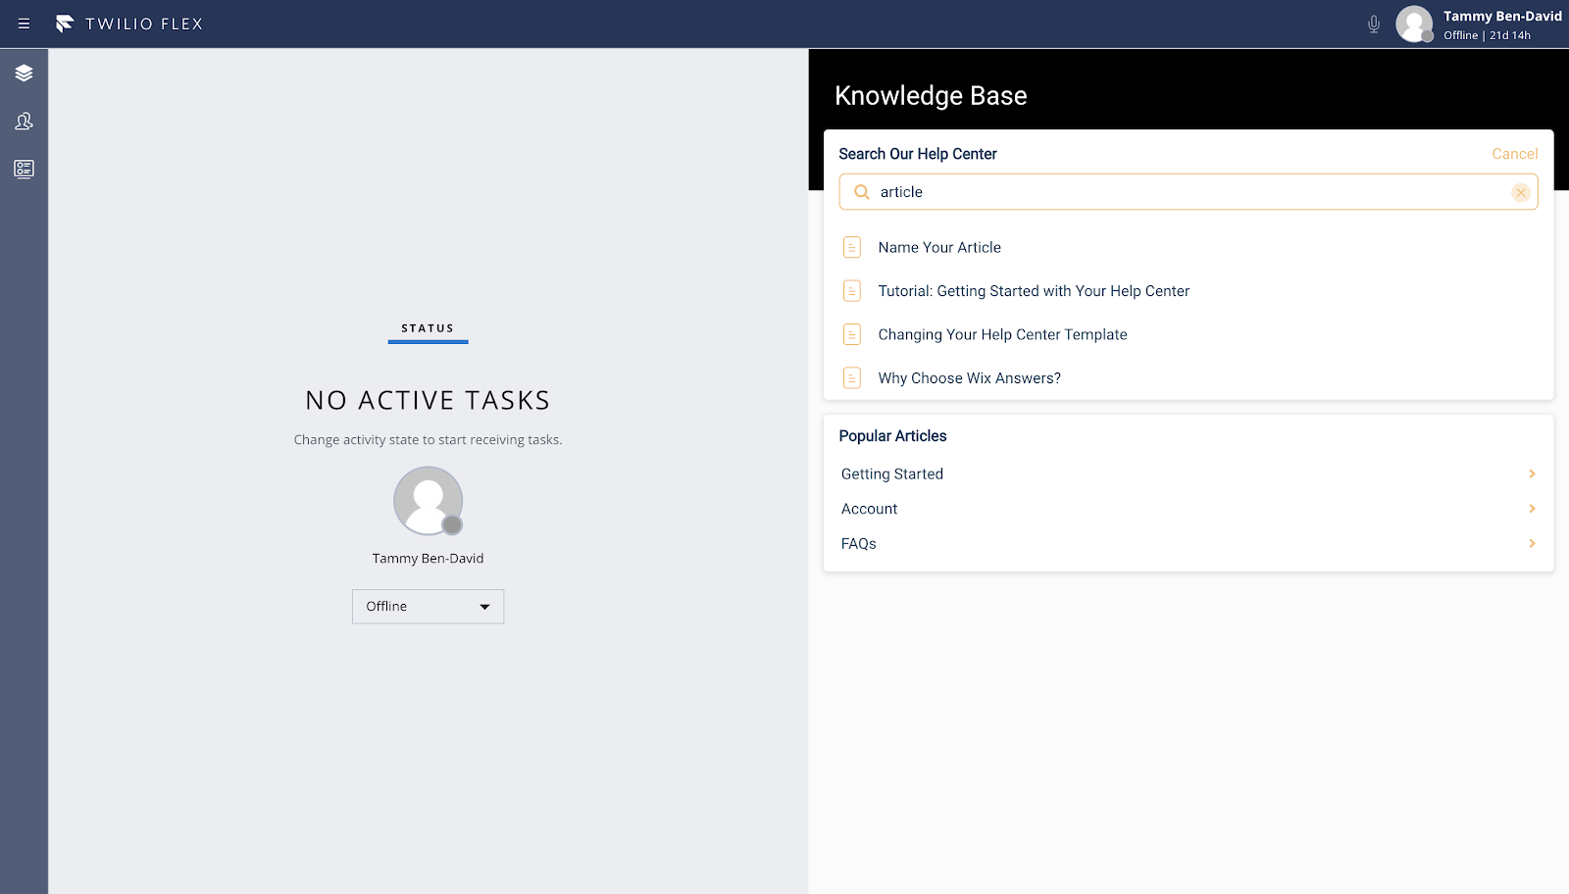The image size is (1569, 894).
Task: Click Tammy Ben-David name in header
Action: 1502,16
